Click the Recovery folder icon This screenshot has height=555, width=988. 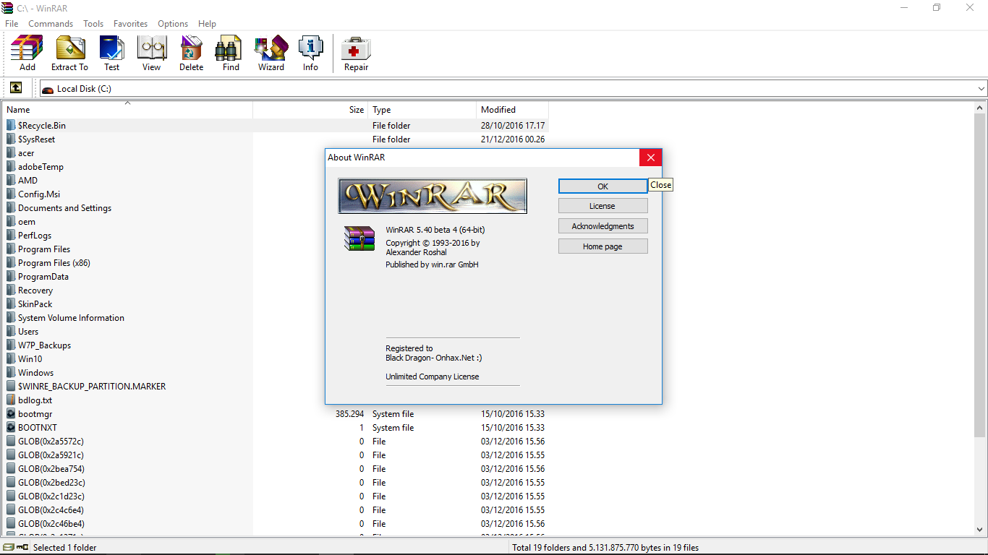pyautogui.click(x=11, y=290)
